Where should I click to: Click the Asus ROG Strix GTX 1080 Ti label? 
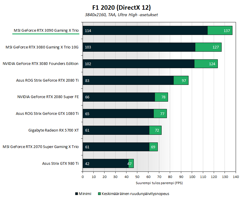47,114
